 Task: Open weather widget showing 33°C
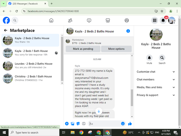tap(128, 132)
